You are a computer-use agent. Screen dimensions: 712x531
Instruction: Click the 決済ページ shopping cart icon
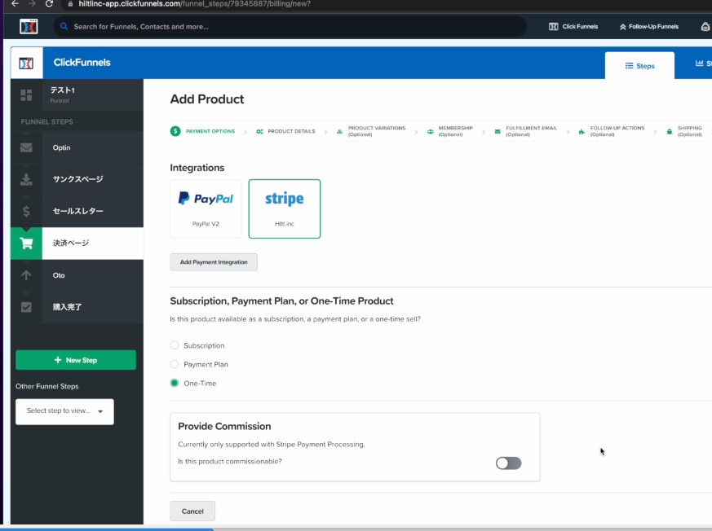coord(26,244)
